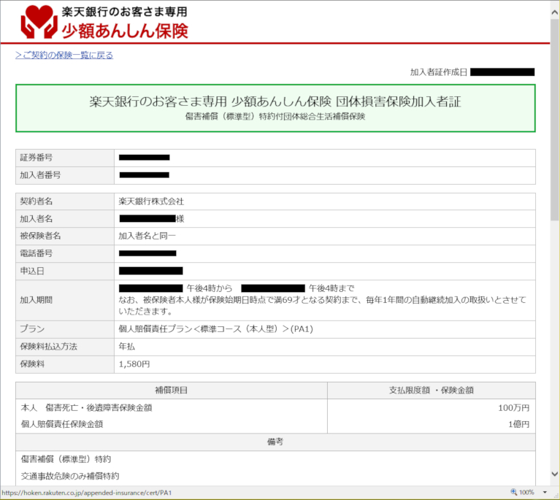Click プラン row label

click(x=32, y=329)
